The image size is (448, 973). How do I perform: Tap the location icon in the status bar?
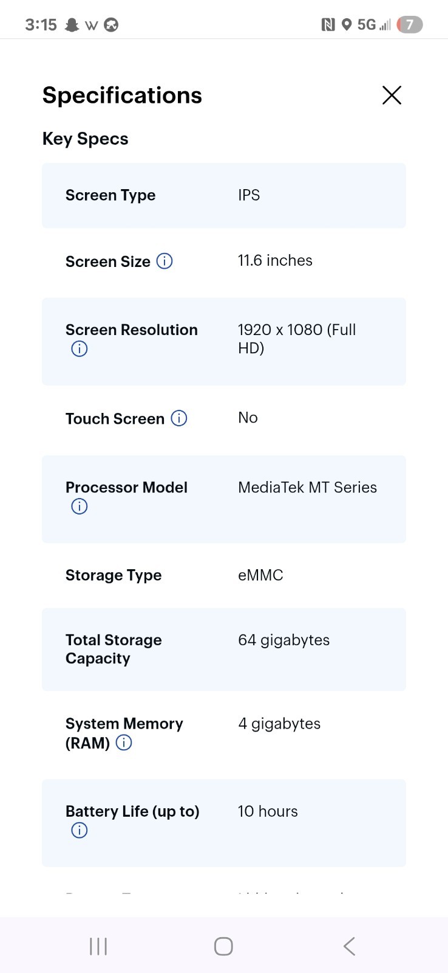[347, 24]
